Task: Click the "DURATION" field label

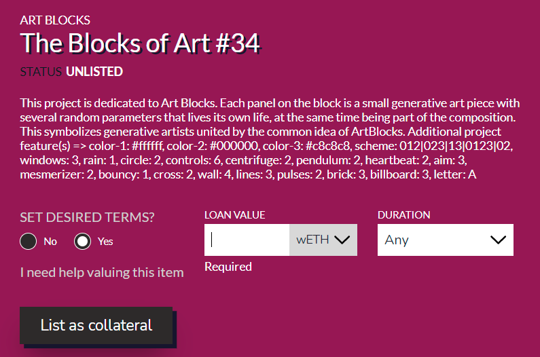Action: coord(403,215)
